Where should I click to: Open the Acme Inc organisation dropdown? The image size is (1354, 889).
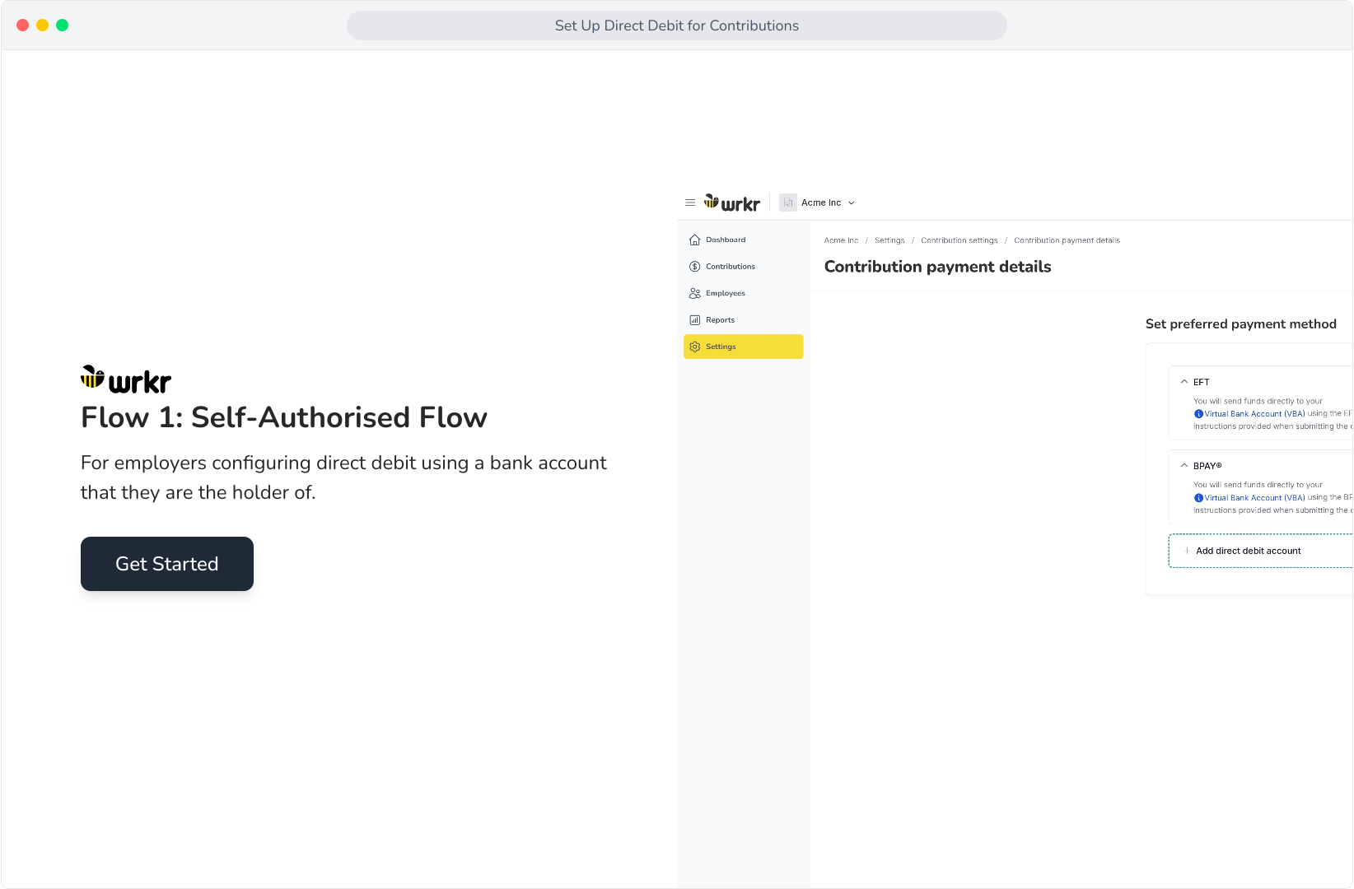(x=818, y=202)
